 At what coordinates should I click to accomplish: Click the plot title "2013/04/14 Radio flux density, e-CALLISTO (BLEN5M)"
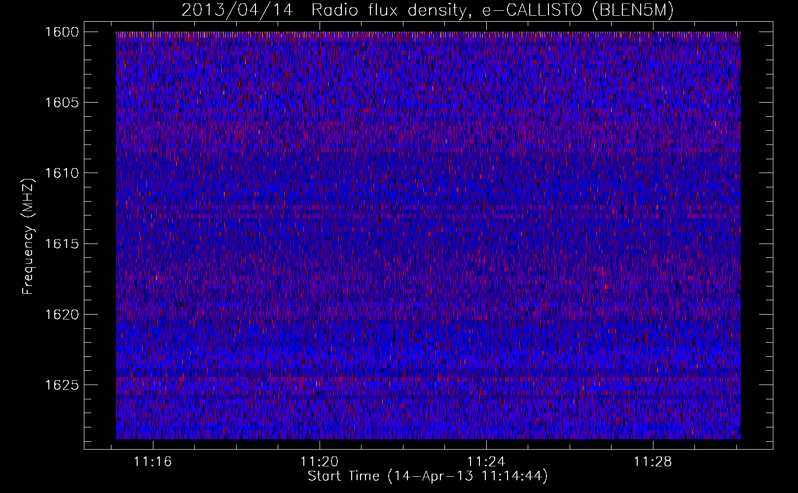(x=428, y=10)
